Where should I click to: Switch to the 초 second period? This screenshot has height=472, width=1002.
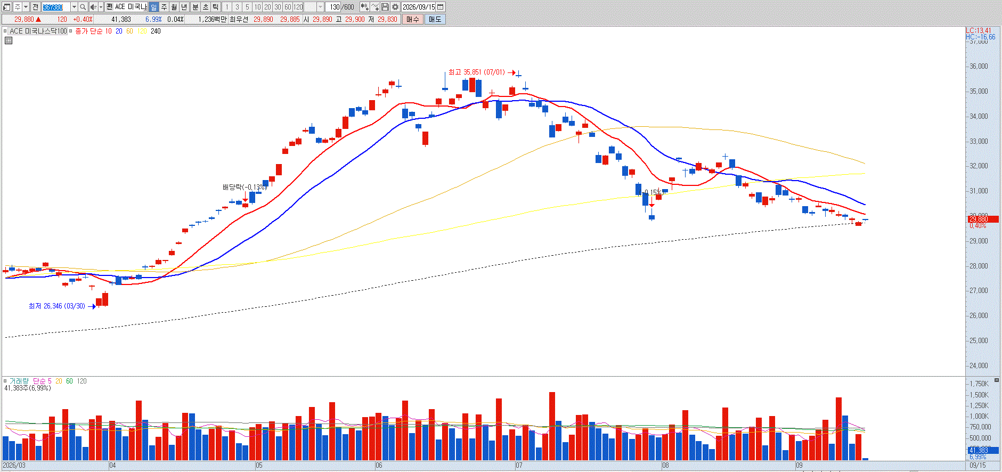(x=206, y=7)
